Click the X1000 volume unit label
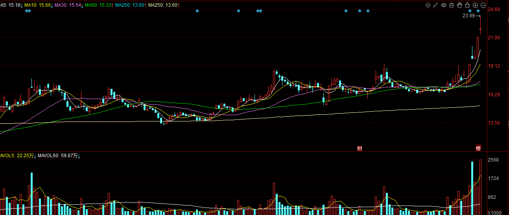Image resolution: width=509 pixels, height=215 pixels. pyautogui.click(x=494, y=212)
